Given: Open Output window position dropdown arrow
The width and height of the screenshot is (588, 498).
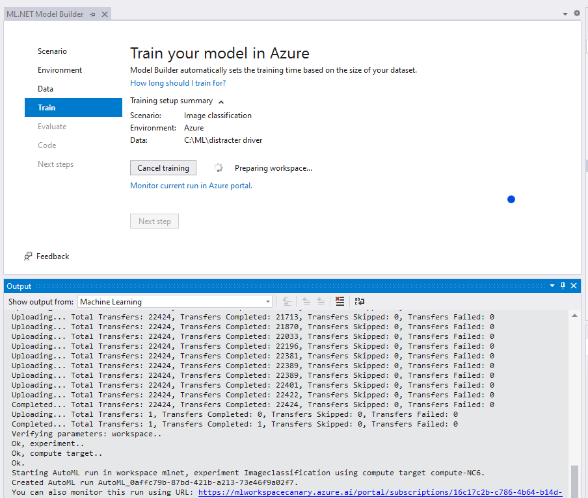Looking at the screenshot, I should [552, 286].
